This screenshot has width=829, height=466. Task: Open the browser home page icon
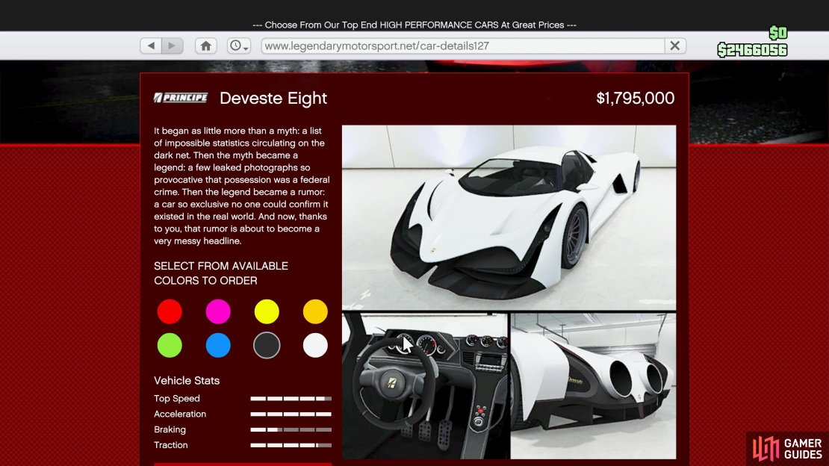tap(205, 46)
